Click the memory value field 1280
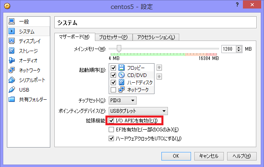Image resolution: width=264 pixels, height=167 pixels. click(x=229, y=49)
